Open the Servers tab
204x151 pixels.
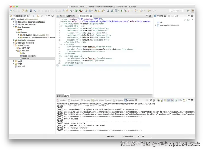pyautogui.click(x=85, y=100)
